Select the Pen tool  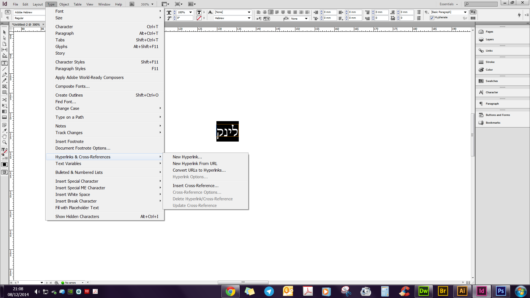coord(4,75)
